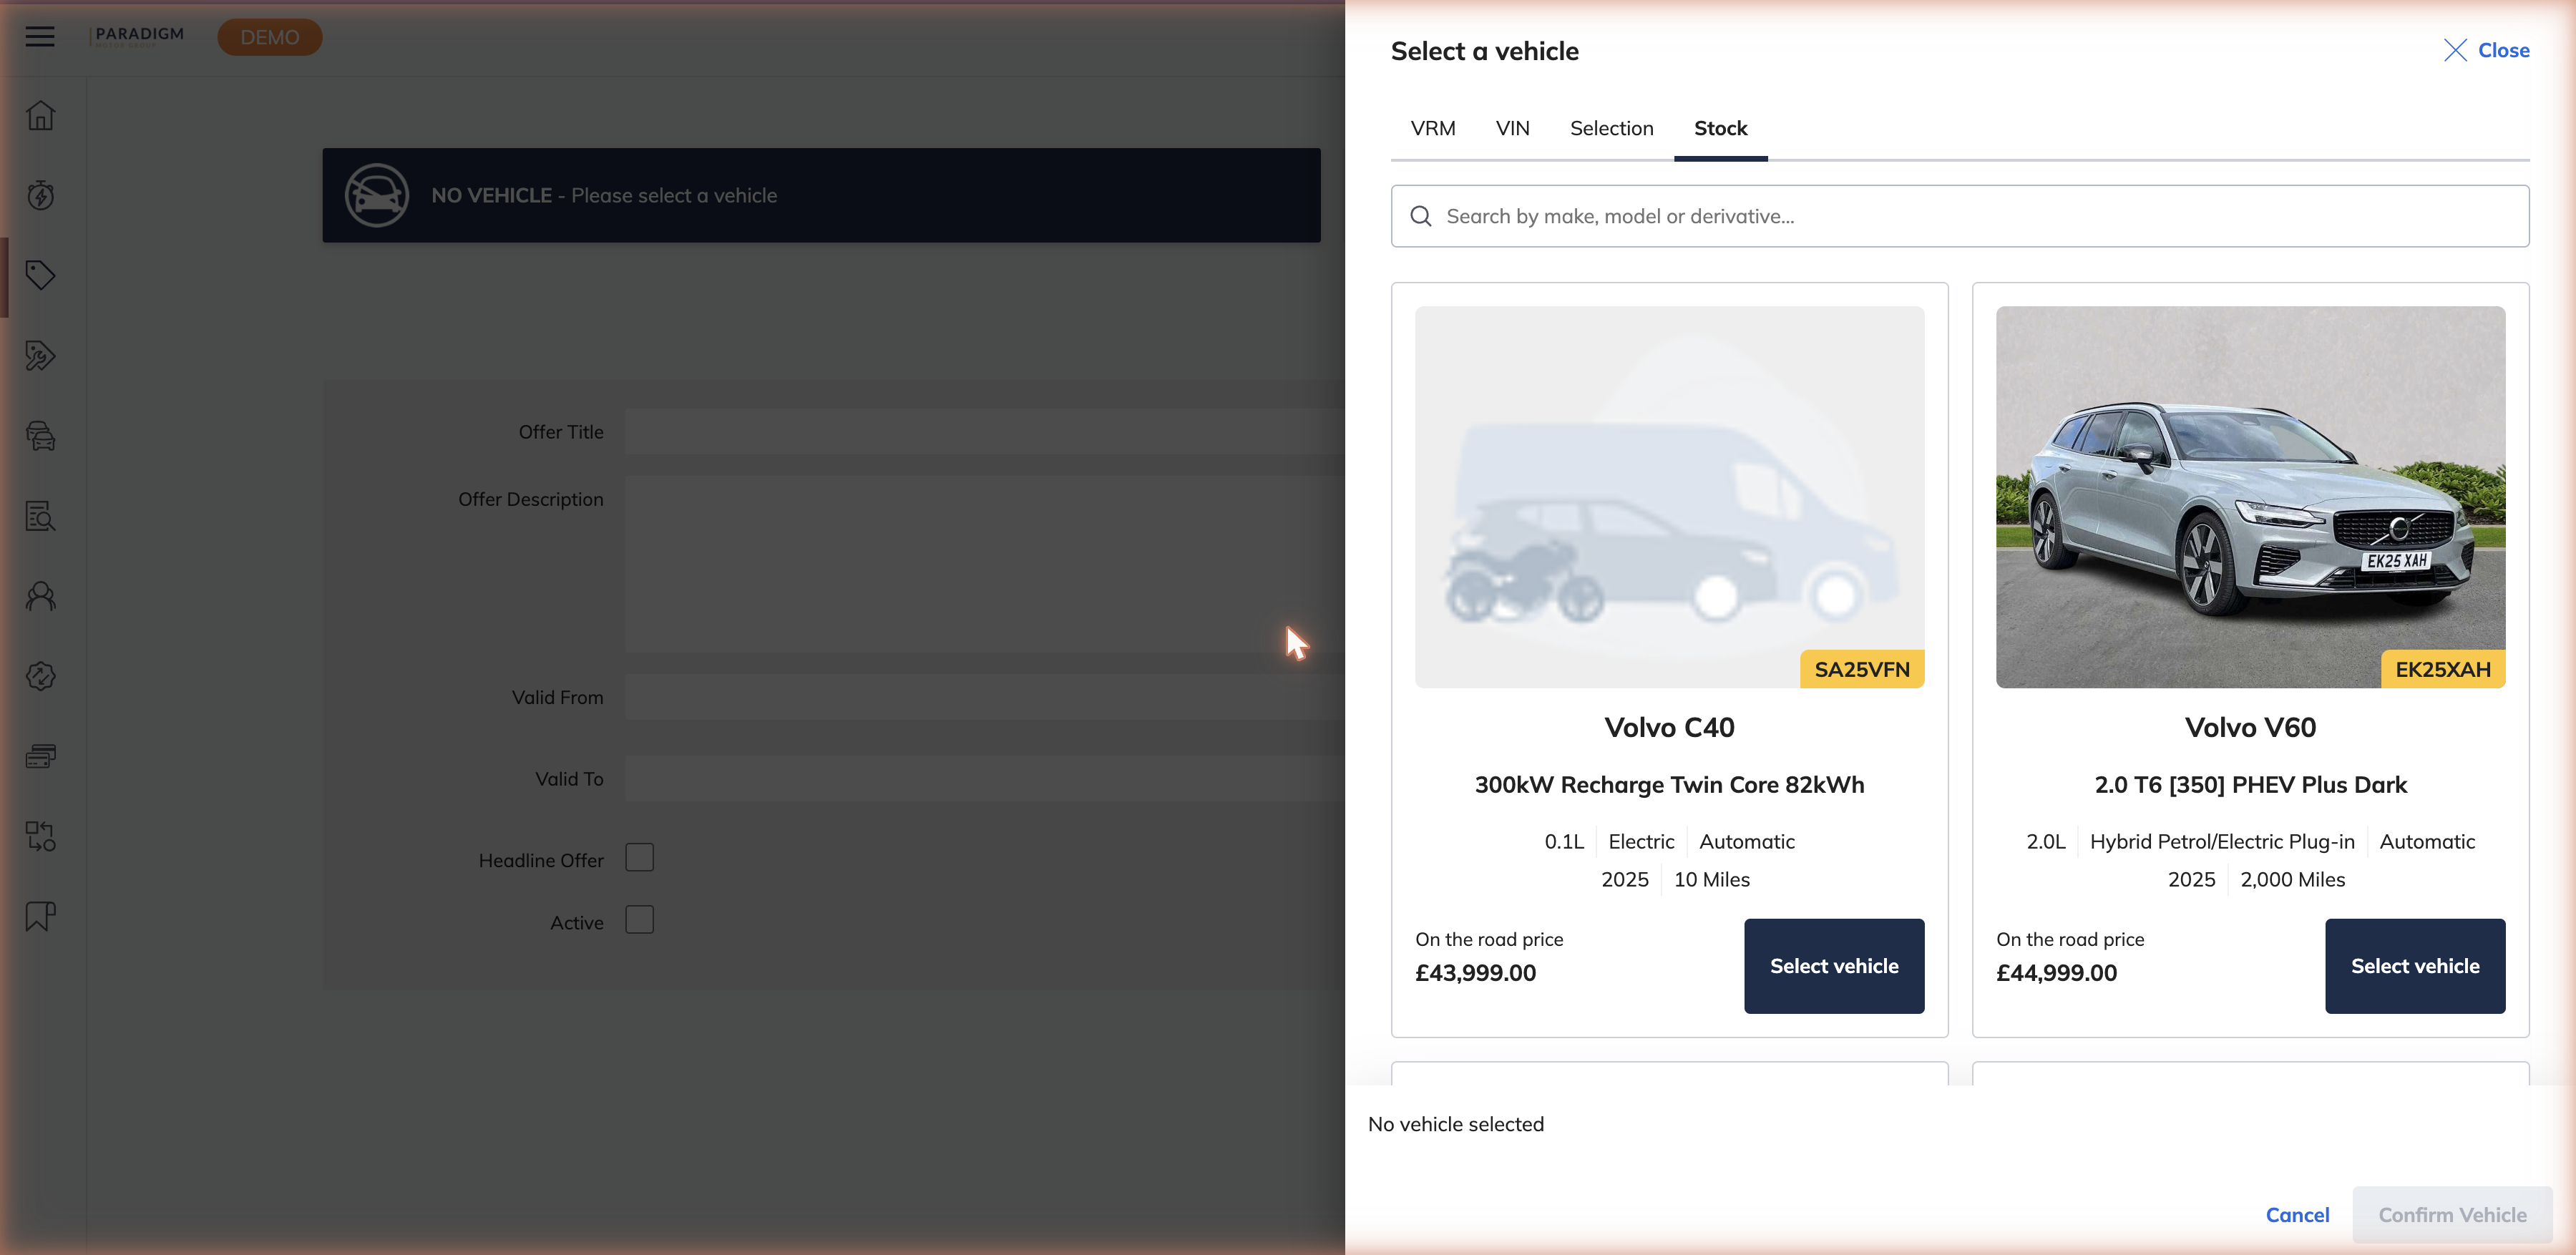Go to the Home sidebar icon
The width and height of the screenshot is (2576, 1255).
40,115
